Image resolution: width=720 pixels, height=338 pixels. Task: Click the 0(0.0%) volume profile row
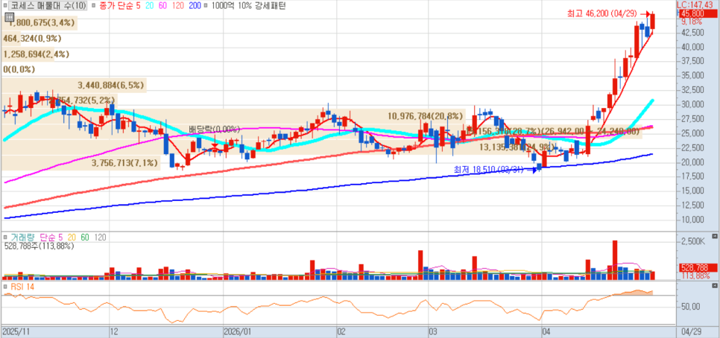coord(19,70)
